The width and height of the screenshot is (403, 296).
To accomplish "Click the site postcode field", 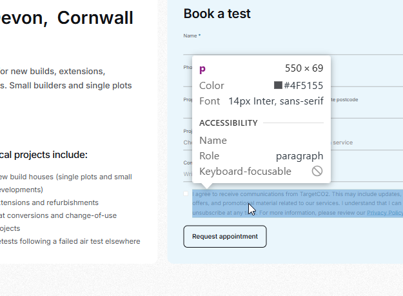I will pyautogui.click(x=368, y=110).
